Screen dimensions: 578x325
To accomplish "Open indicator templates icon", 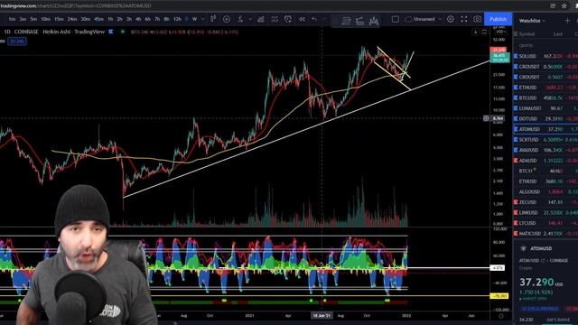I will click(x=275, y=19).
